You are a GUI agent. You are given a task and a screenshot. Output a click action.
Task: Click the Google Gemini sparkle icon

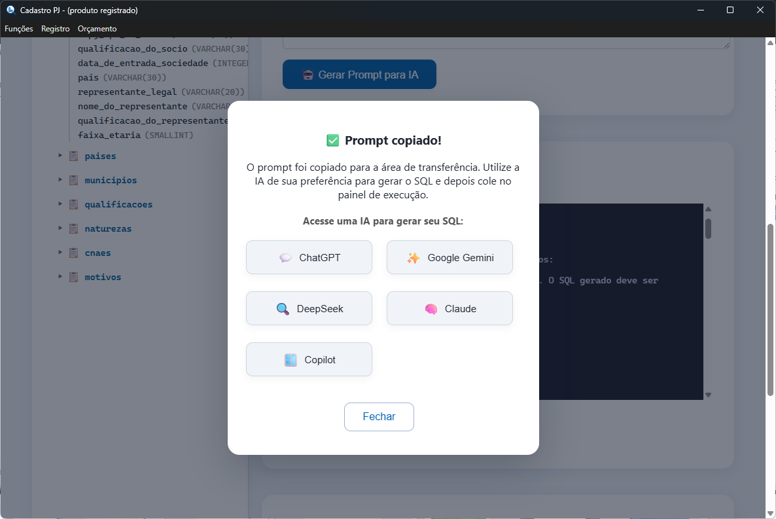coord(414,258)
